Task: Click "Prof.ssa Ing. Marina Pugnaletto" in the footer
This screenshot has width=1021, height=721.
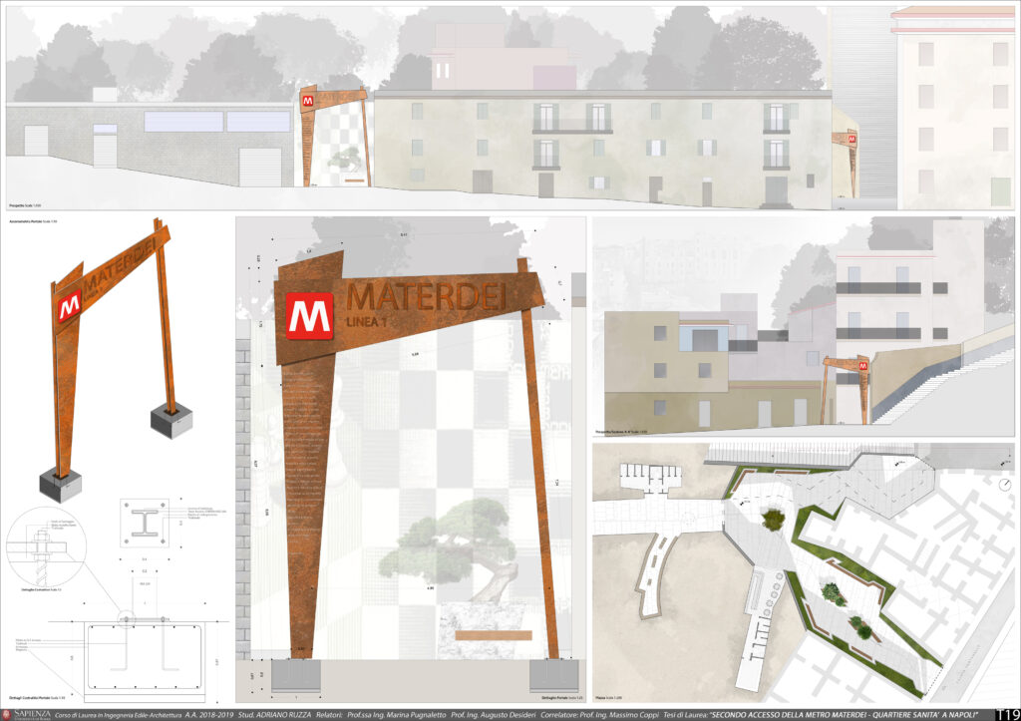Action: coord(396,715)
